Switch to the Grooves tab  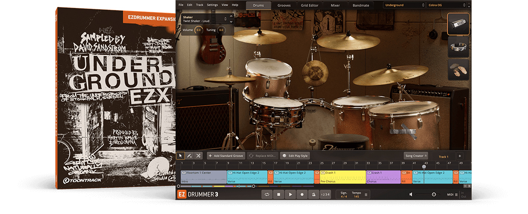click(x=284, y=5)
